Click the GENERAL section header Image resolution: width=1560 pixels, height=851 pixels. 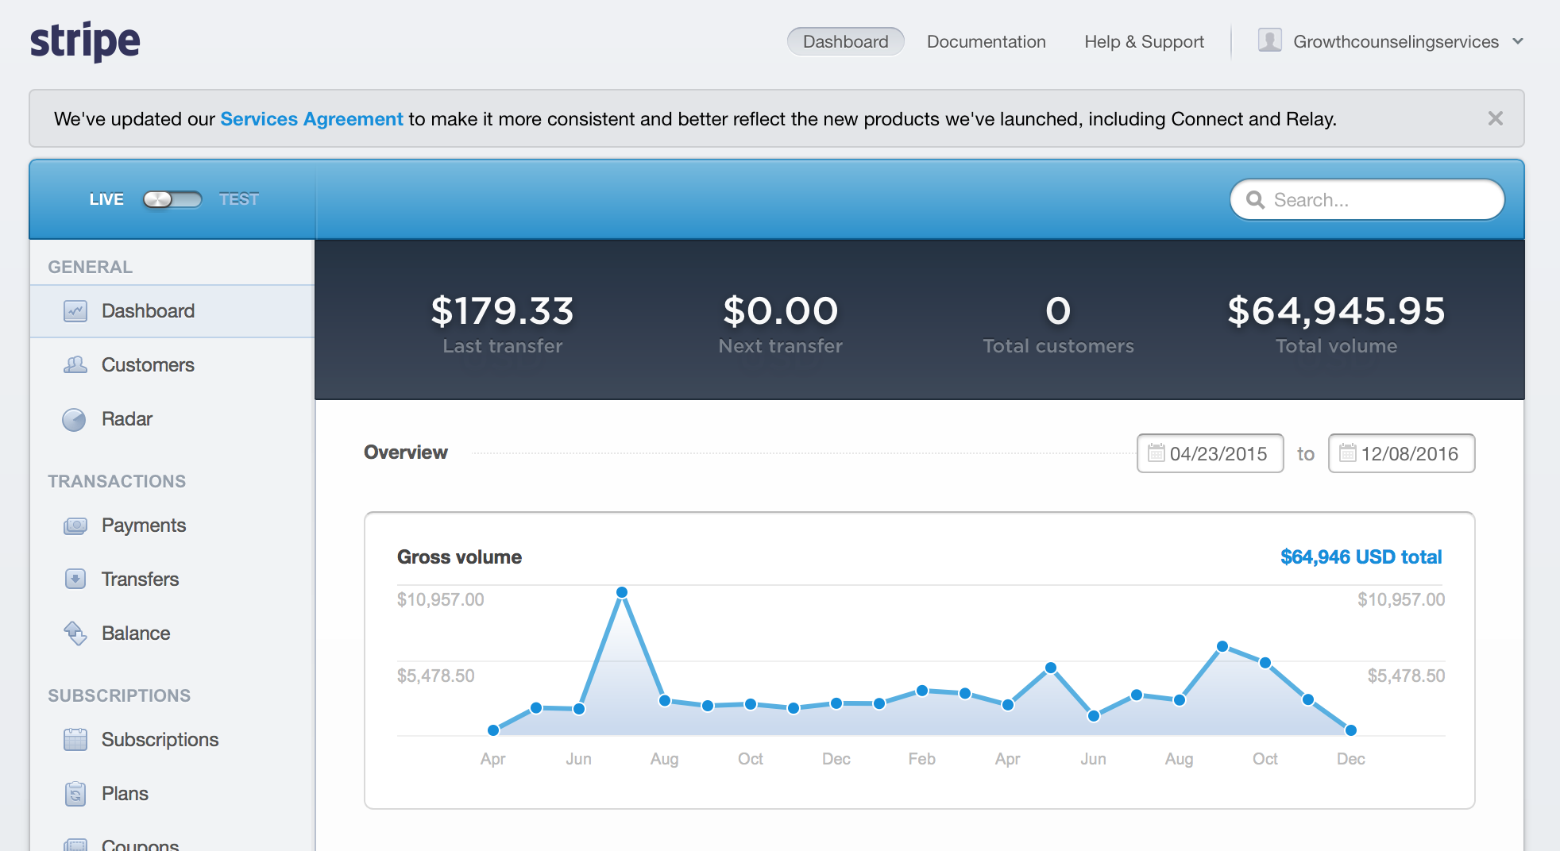click(x=90, y=267)
